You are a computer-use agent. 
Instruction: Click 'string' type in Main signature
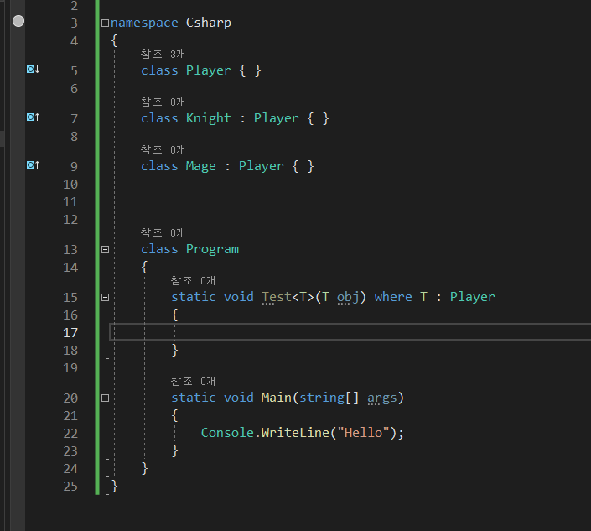coord(322,398)
